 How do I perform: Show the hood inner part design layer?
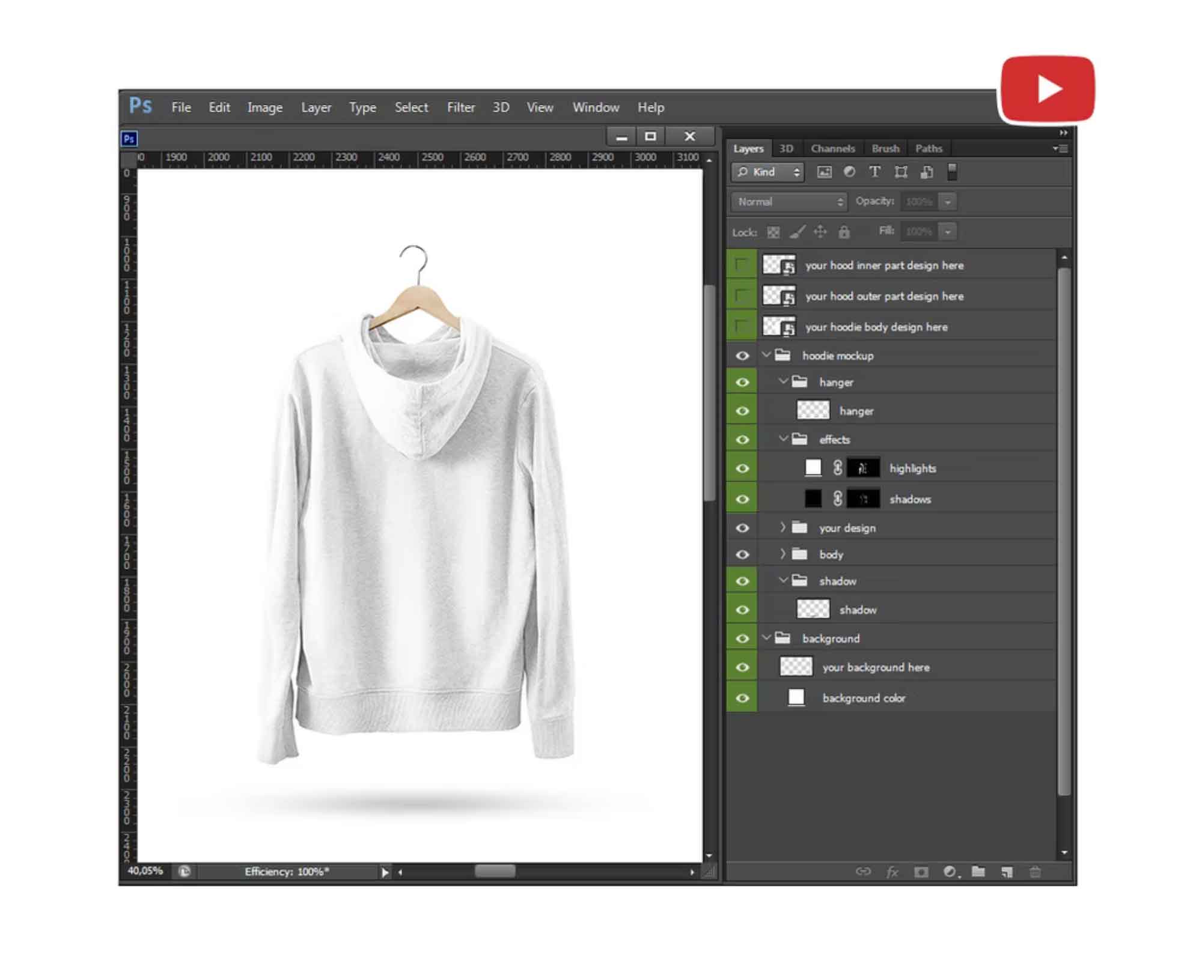[x=742, y=265]
